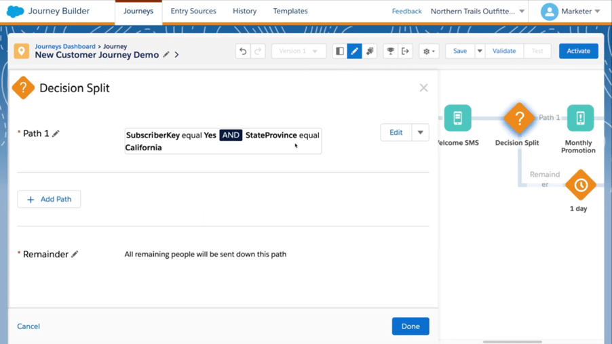This screenshot has height=344, width=612.
Task: Expand journey details chevron next to title
Action: pyautogui.click(x=177, y=55)
